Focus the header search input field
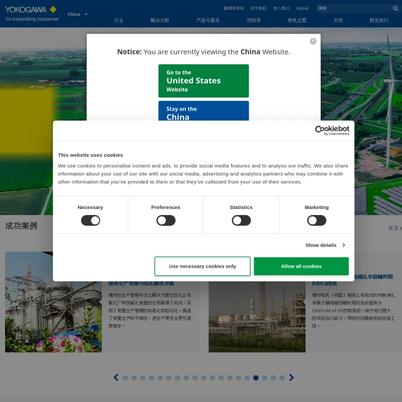This screenshot has width=402, height=402. tap(355, 9)
